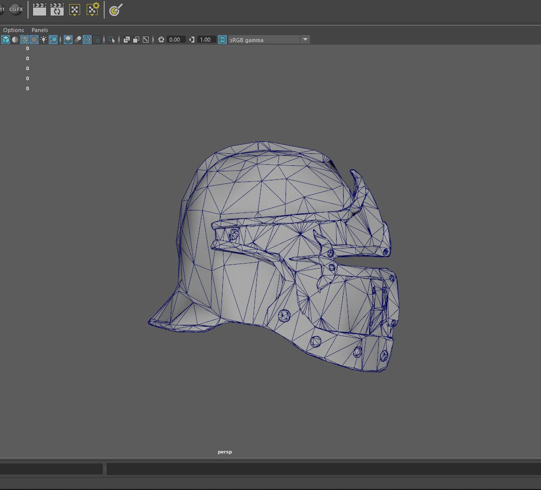This screenshot has width=541, height=490.
Task: Toggle wireframe display cube icon
Action: pos(6,40)
